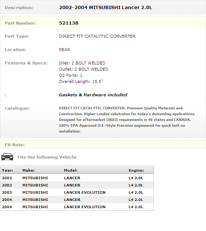206x231 pixels.
Task: Click the Overall Length 15.5" spec line
Action: point(81,81)
